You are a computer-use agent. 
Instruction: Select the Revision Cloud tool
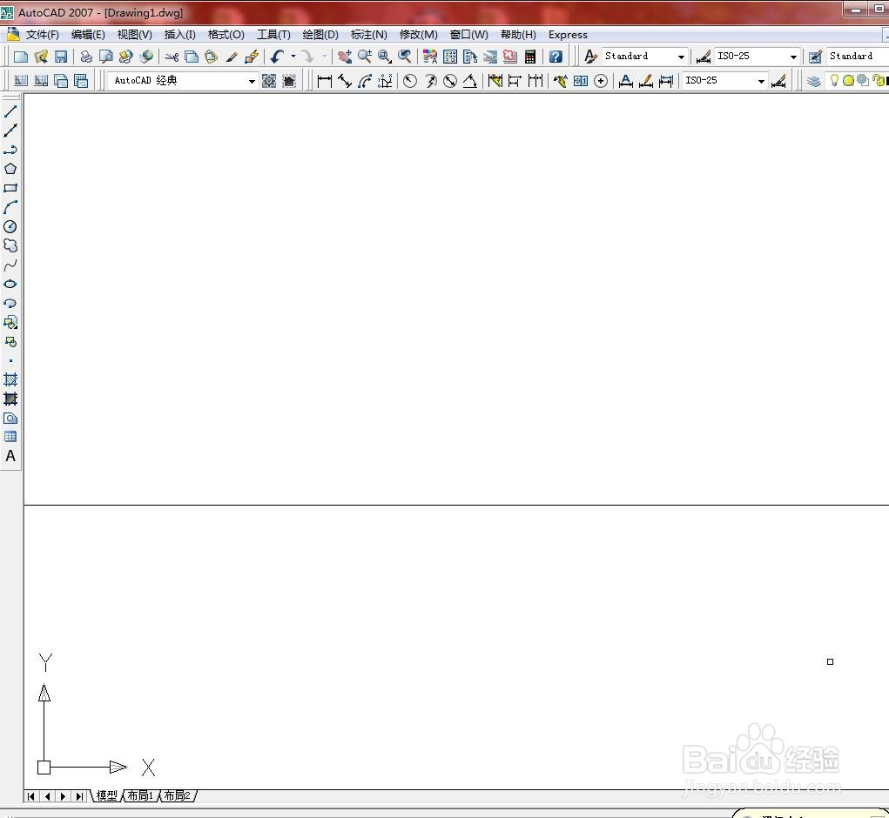[x=10, y=245]
